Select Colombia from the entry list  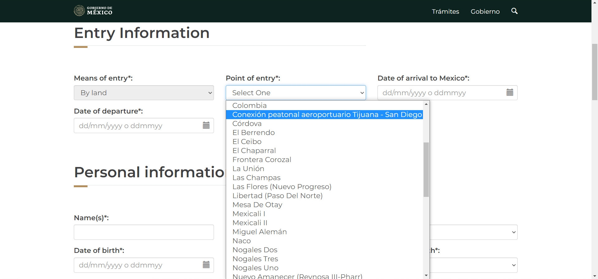tap(249, 106)
